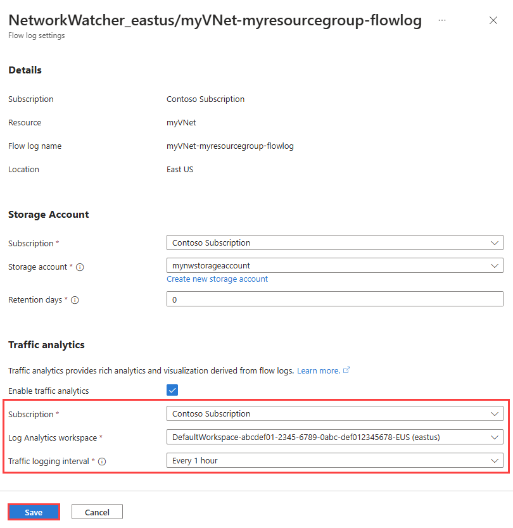Expand the Log Analytics workspace selection list

335,437
